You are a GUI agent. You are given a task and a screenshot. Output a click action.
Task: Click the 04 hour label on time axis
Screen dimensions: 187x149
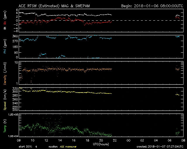click(156, 140)
